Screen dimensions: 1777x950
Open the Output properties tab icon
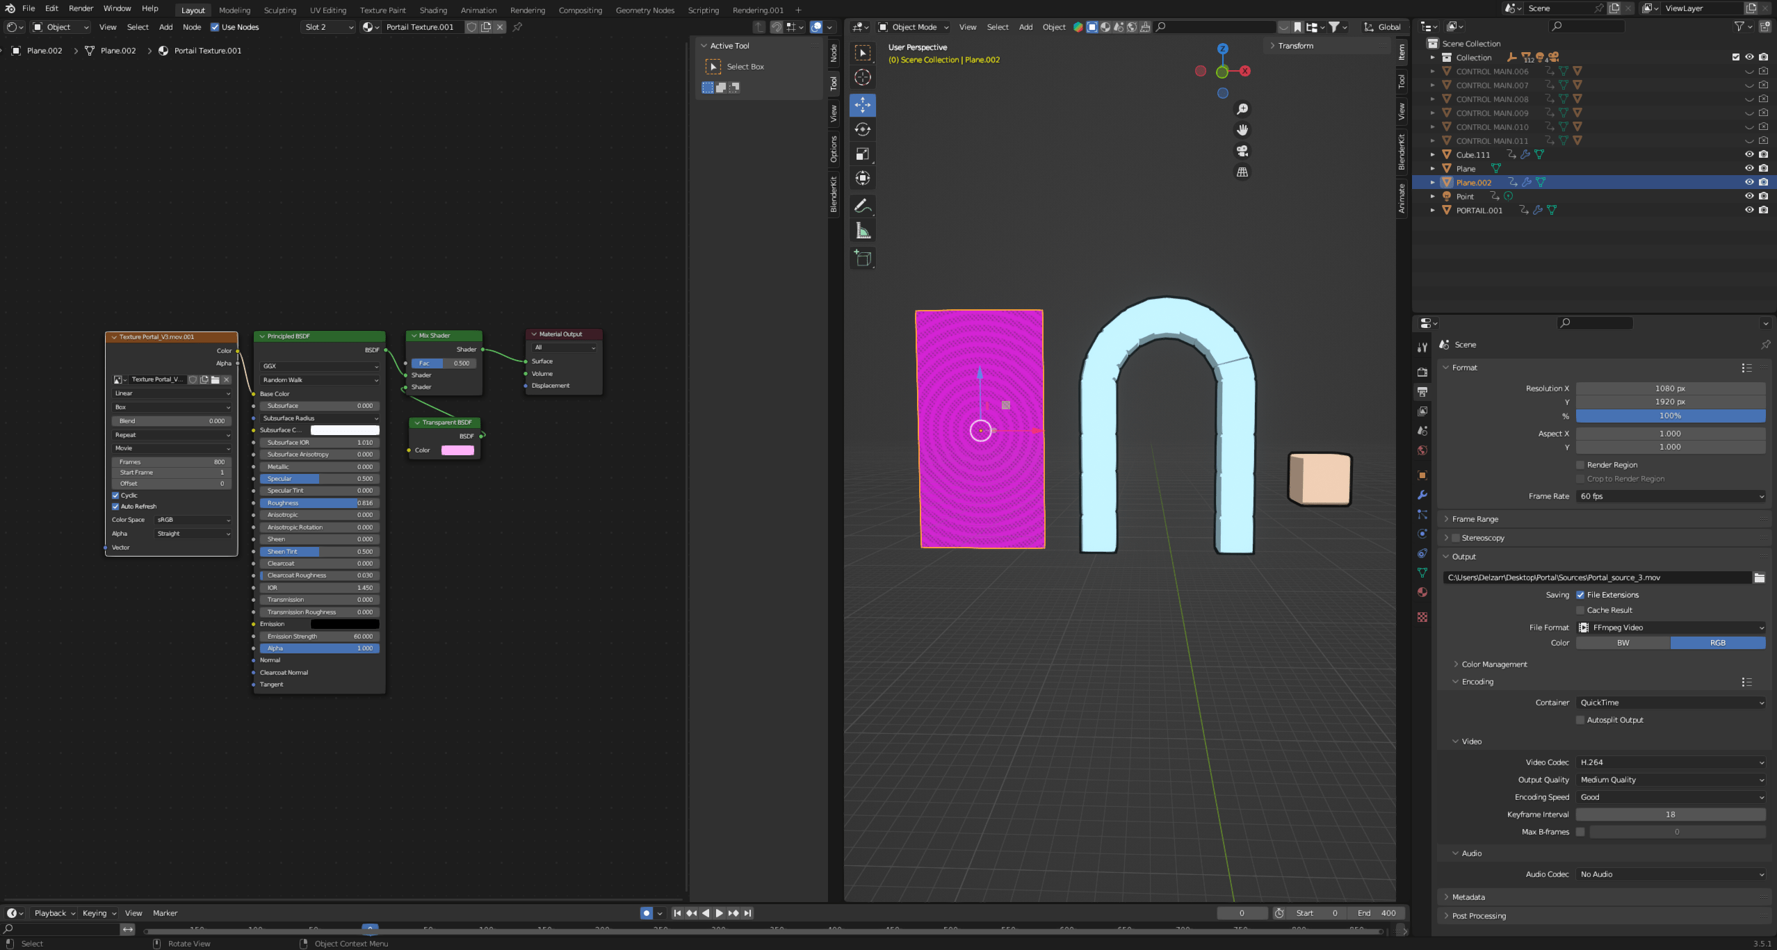[x=1422, y=392]
